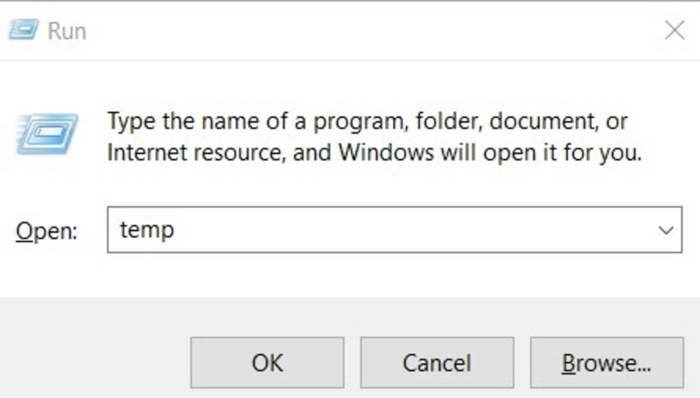Click the Open combo box field
Viewport: 700px width, 398px height.
(395, 230)
